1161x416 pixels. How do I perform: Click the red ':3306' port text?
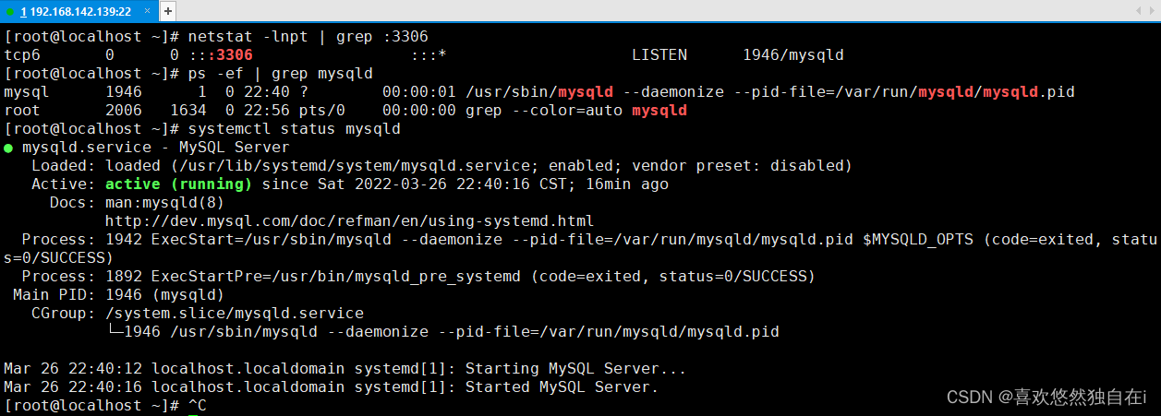(230, 55)
